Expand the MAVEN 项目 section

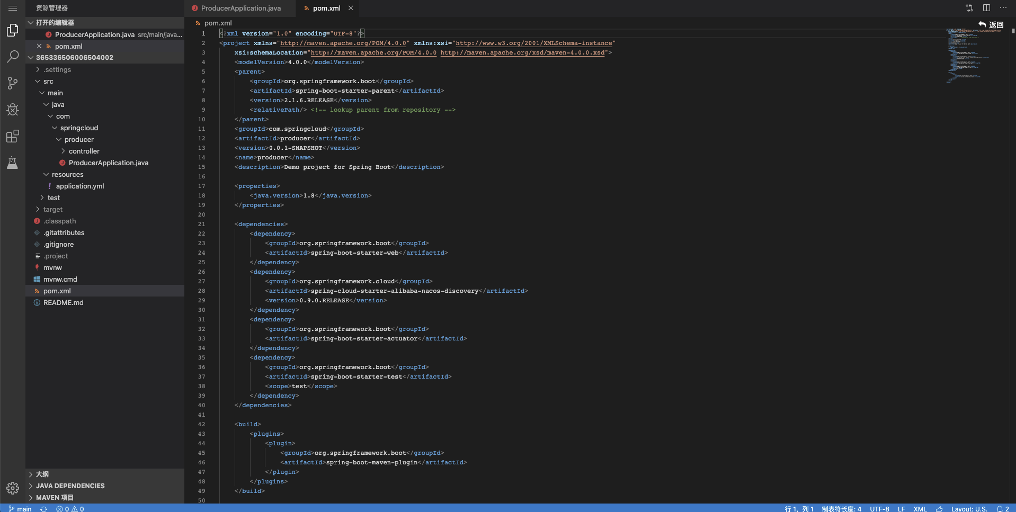coord(55,497)
